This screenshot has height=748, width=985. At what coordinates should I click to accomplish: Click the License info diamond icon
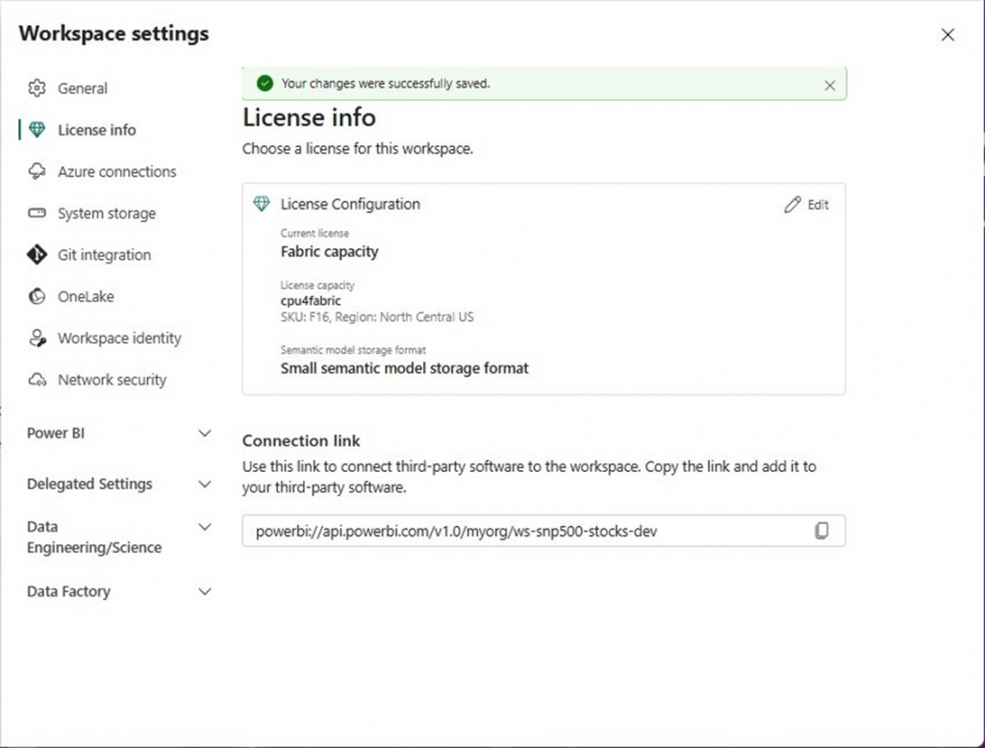38,130
